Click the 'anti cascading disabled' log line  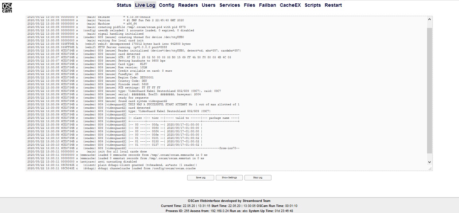point(82,162)
